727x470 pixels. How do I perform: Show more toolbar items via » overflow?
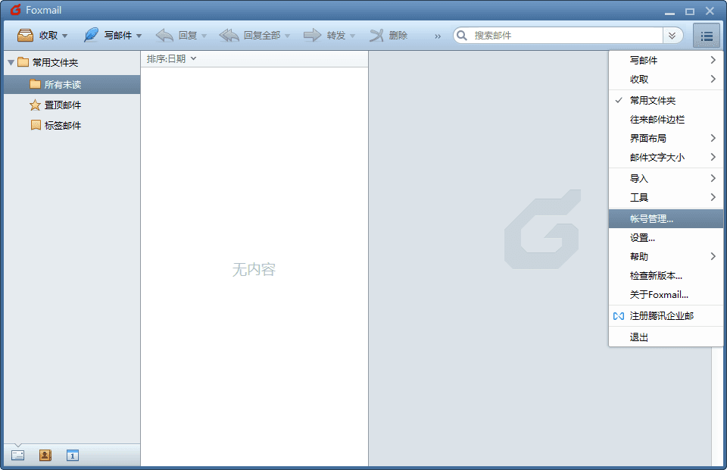438,36
